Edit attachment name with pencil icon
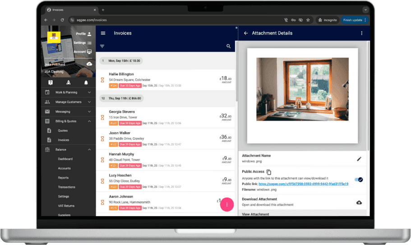The image size is (411, 245). point(359,159)
